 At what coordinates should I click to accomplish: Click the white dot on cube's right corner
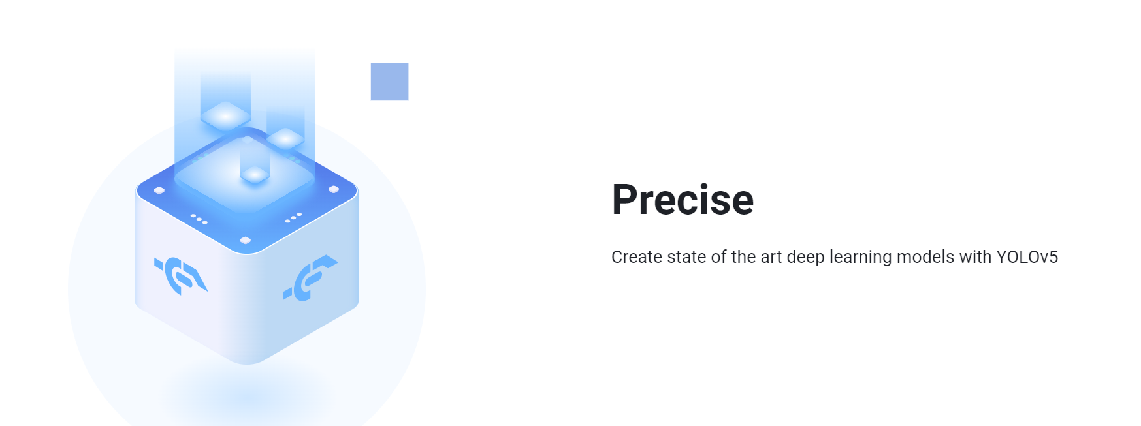(x=334, y=189)
